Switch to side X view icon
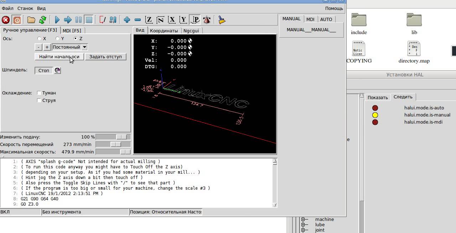Screen dimensions: 456x233 pos(172,20)
